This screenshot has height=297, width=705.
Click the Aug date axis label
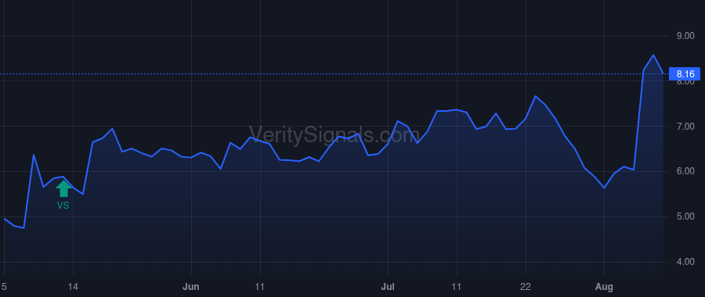tap(604, 287)
